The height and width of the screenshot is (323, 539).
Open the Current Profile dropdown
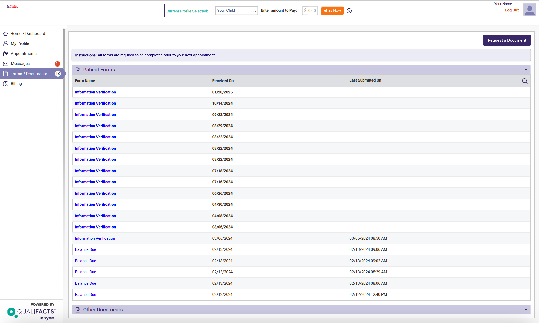click(236, 11)
